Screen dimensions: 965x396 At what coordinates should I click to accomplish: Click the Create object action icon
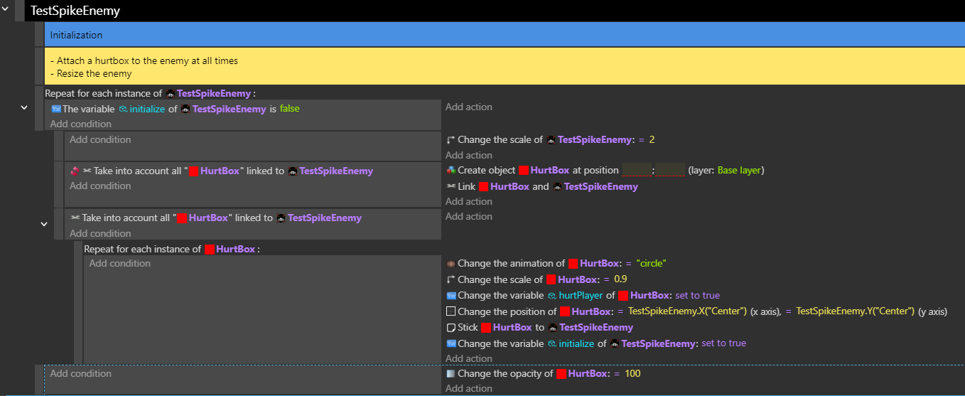(x=451, y=171)
